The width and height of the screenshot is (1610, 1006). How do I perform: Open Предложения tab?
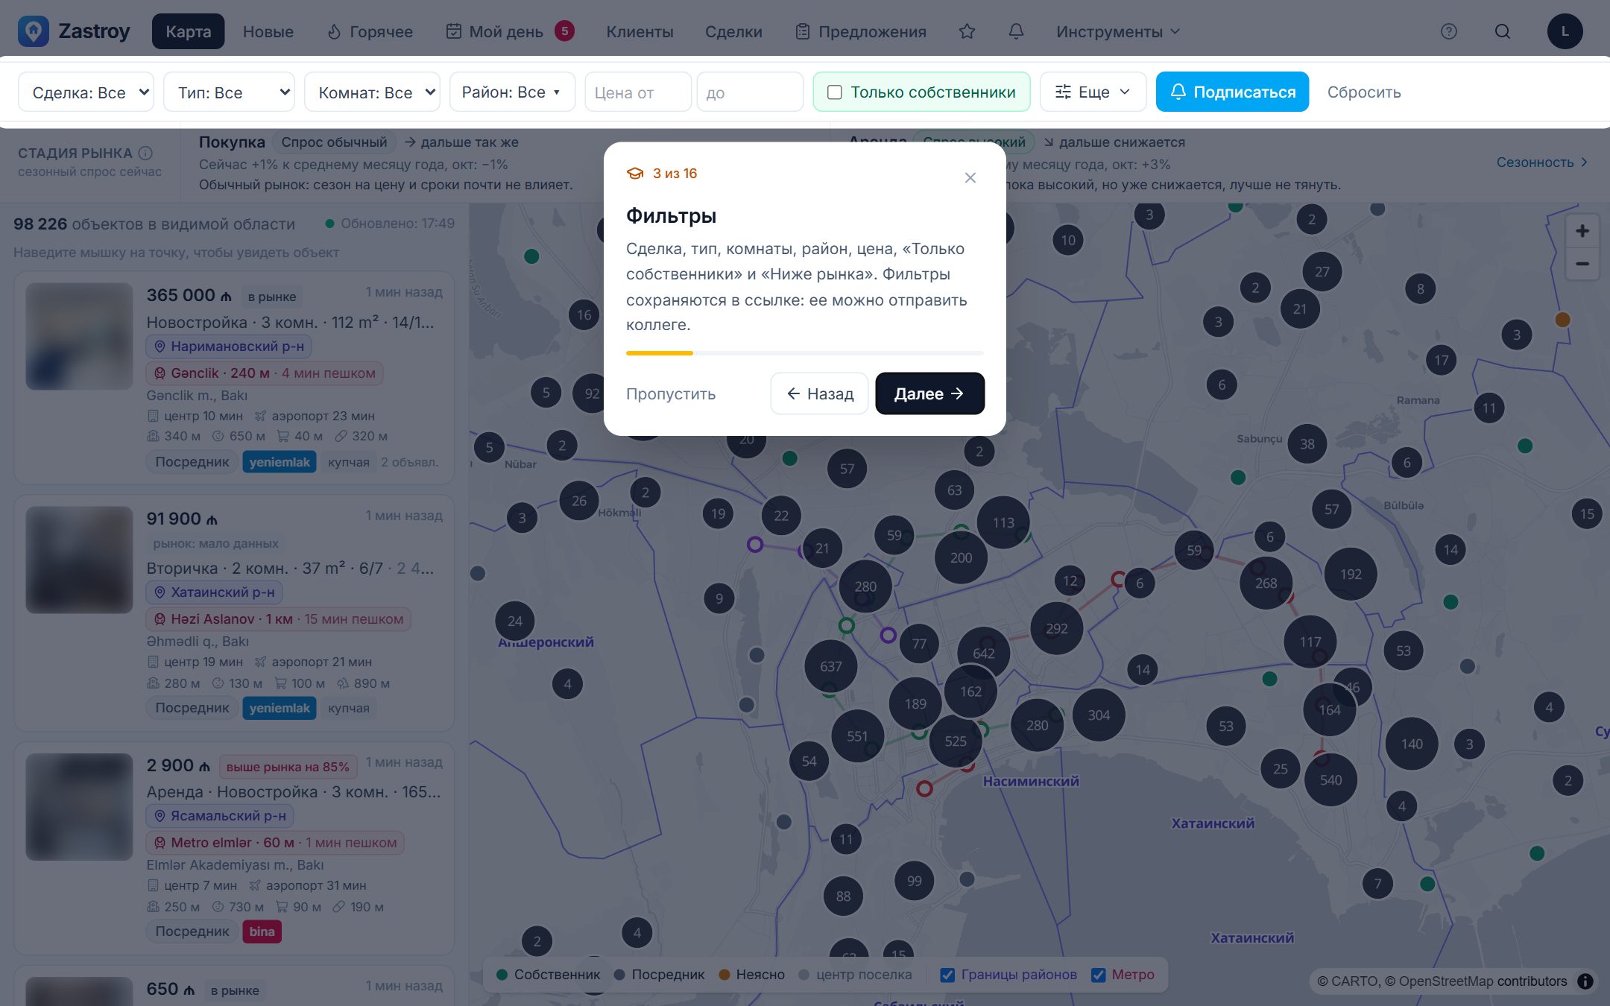(x=861, y=31)
